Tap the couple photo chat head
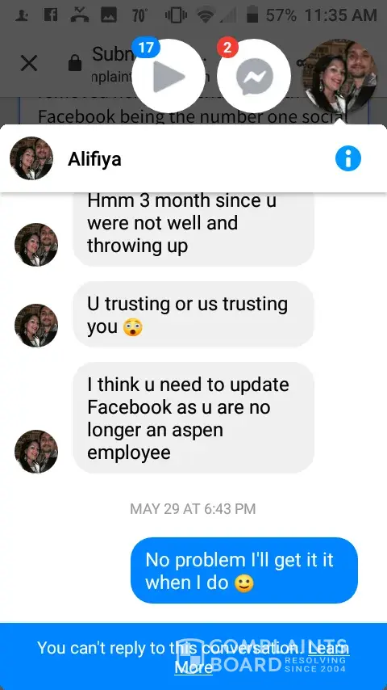Screen dimensions: 387x690 click(x=341, y=76)
